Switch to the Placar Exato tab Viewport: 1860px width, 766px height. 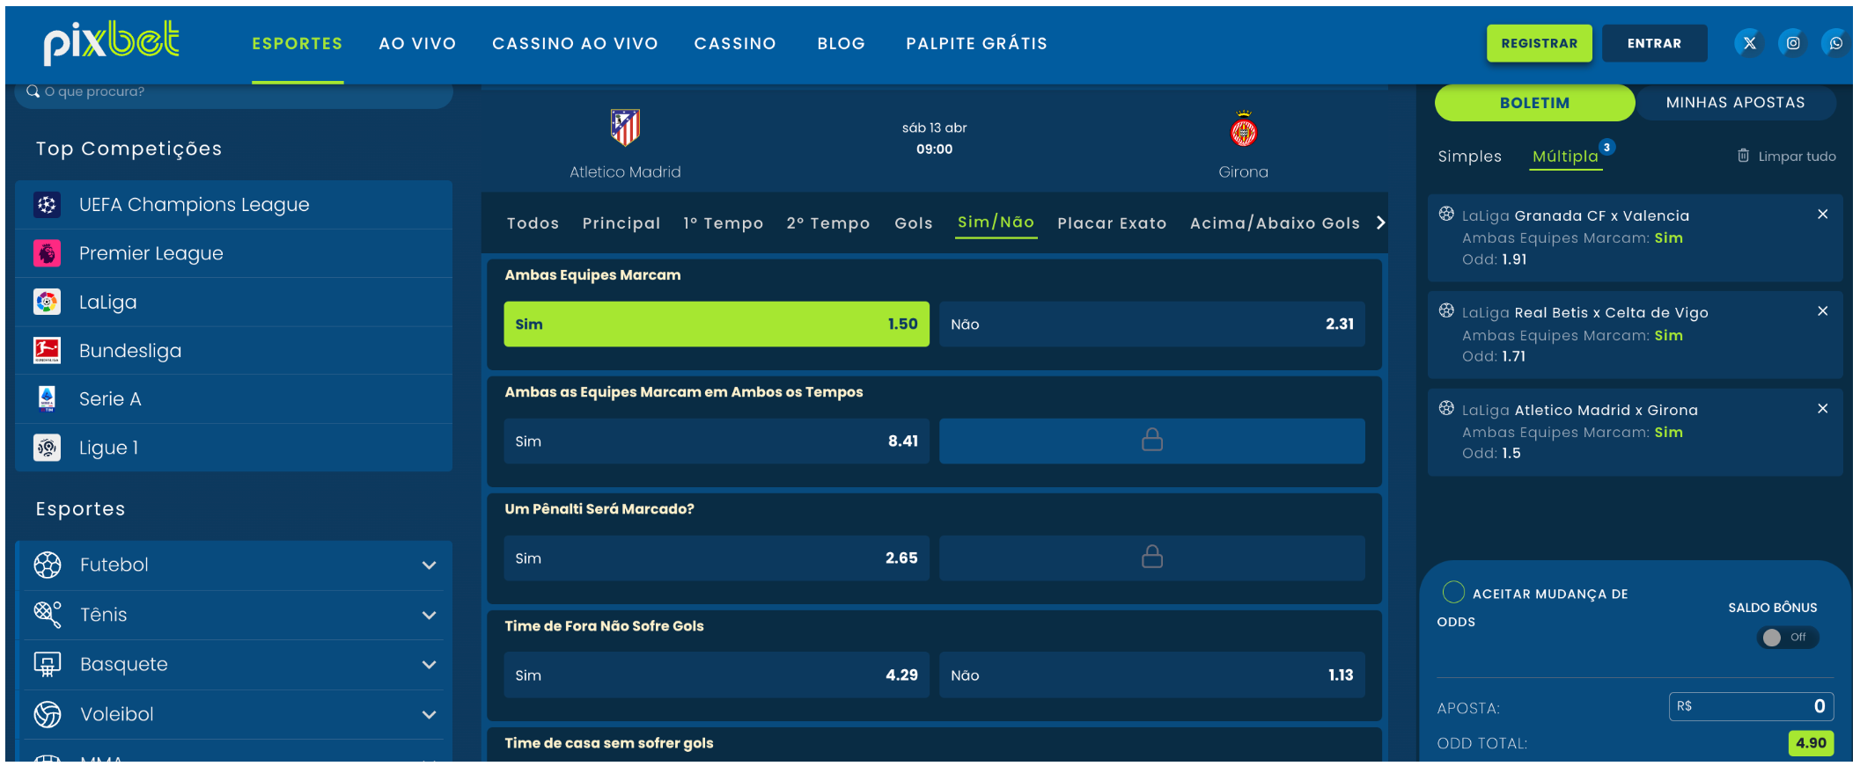pos(1112,223)
